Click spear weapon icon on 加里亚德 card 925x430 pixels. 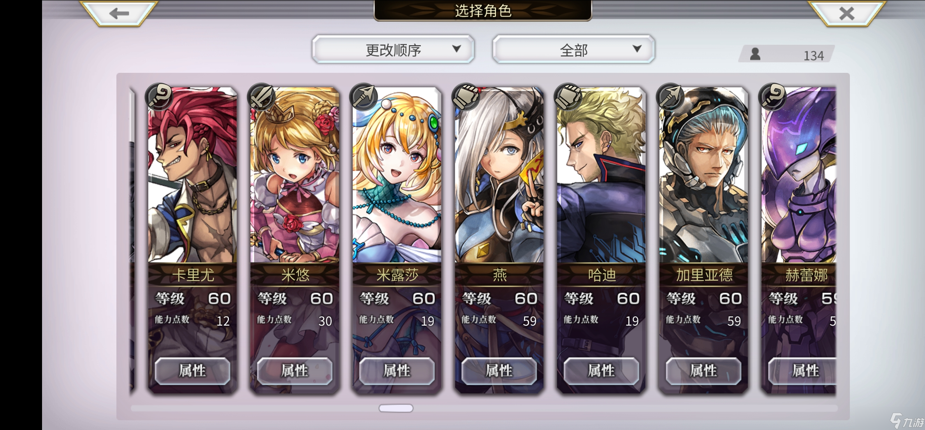(670, 97)
